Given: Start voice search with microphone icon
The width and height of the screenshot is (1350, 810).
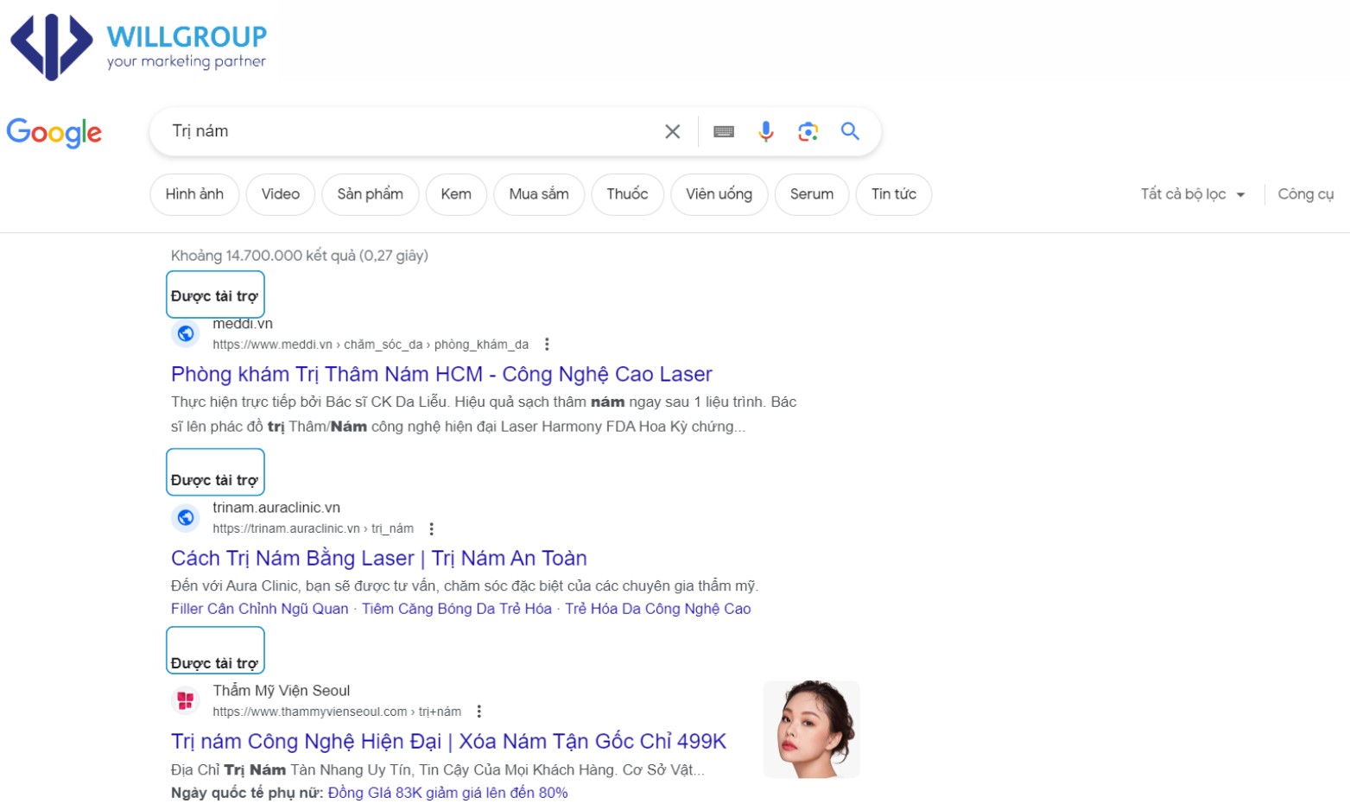Looking at the screenshot, I should (x=765, y=131).
